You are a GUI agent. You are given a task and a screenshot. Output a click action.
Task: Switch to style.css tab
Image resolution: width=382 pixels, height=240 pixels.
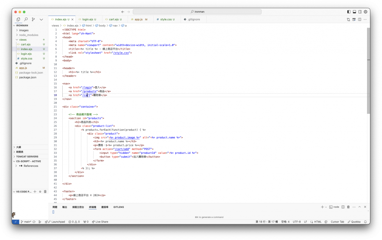coord(166,19)
